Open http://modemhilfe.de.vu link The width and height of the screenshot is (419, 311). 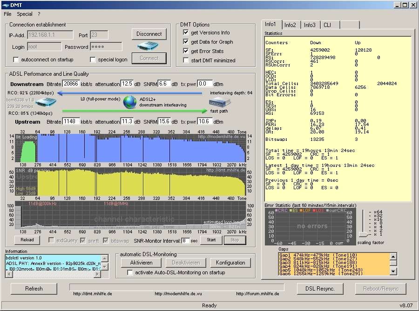[x=178, y=294]
